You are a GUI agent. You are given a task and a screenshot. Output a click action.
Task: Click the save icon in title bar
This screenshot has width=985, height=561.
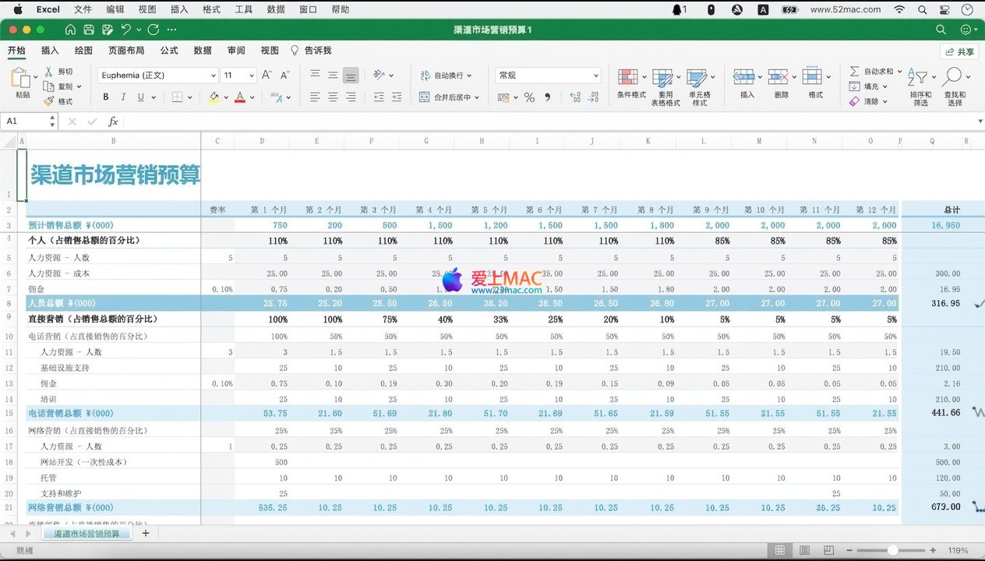click(x=88, y=30)
